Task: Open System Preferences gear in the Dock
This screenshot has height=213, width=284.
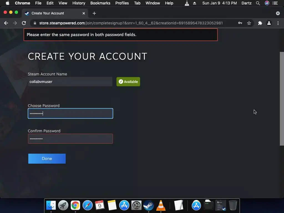Action: click(x=136, y=206)
